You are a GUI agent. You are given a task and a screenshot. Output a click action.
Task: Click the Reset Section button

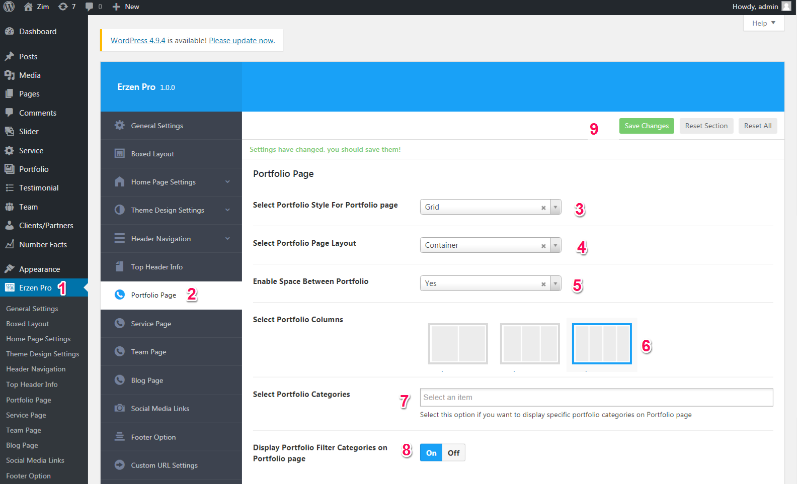click(x=706, y=126)
